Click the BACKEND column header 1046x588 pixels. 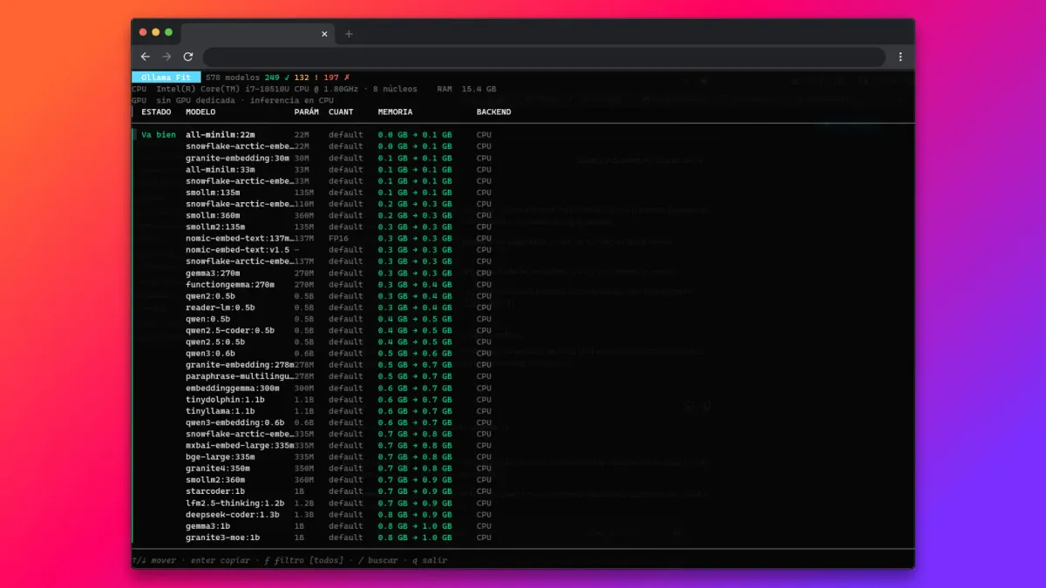493,112
